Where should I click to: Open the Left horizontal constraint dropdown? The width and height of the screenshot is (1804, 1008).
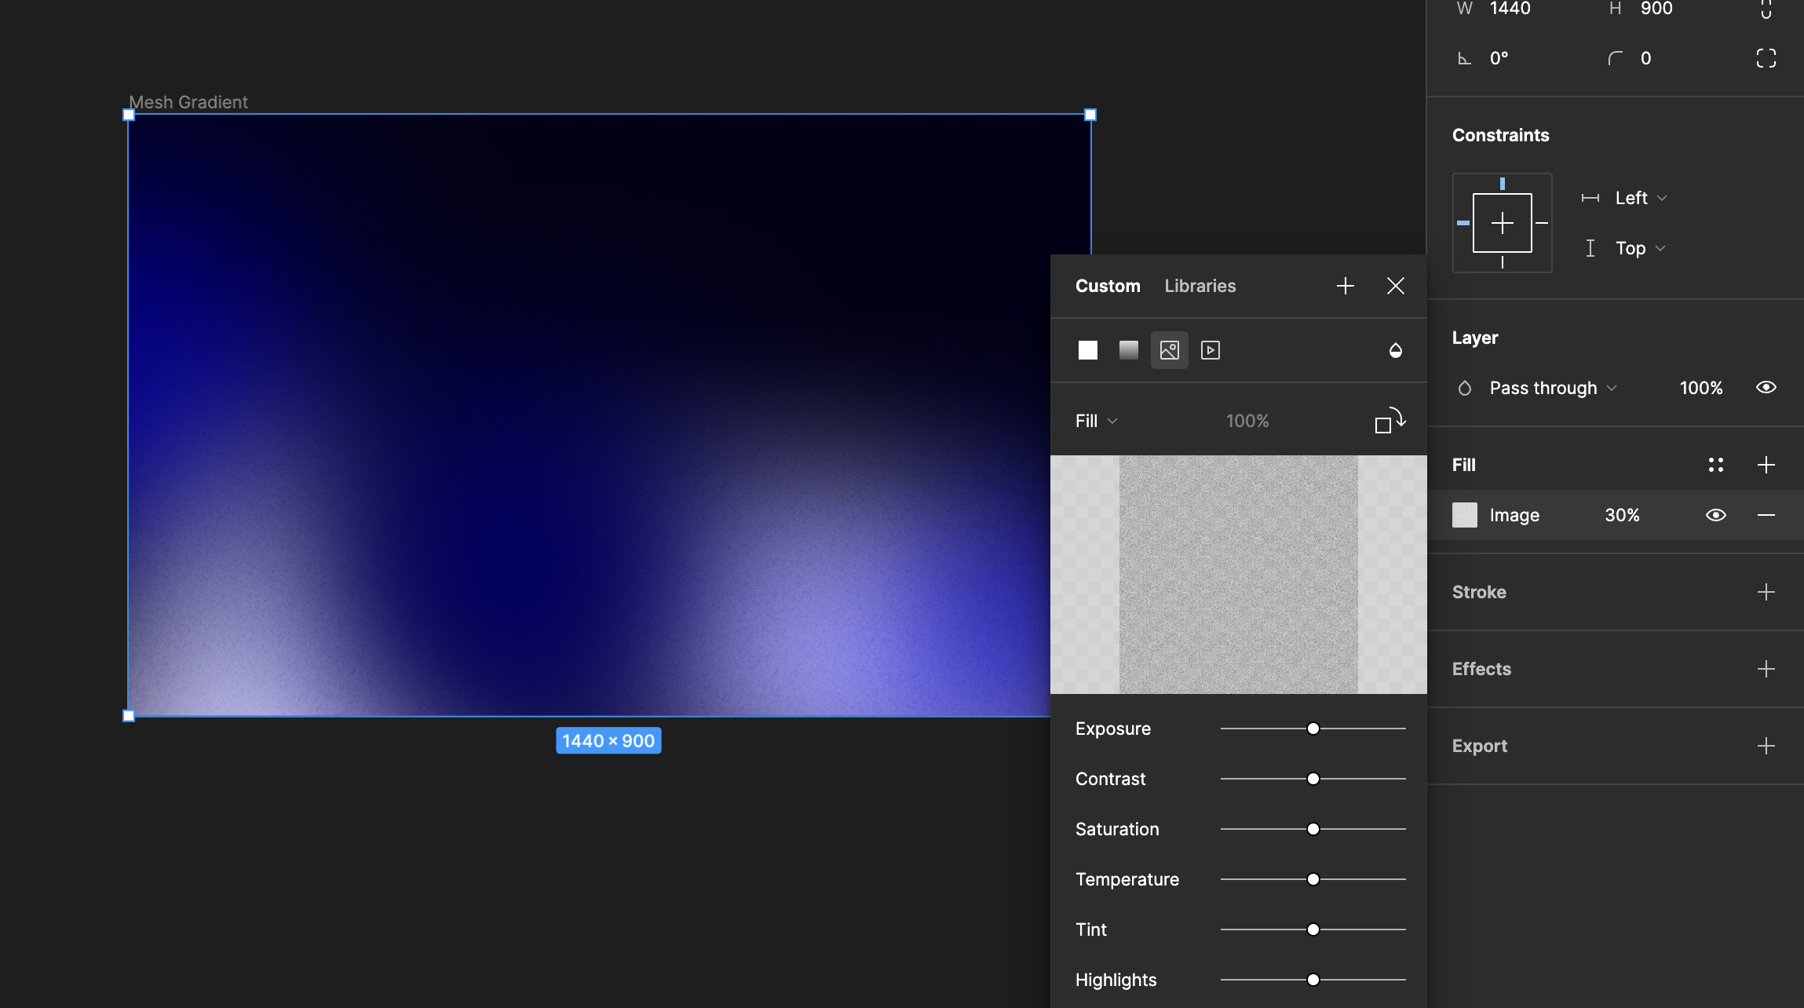1640,198
